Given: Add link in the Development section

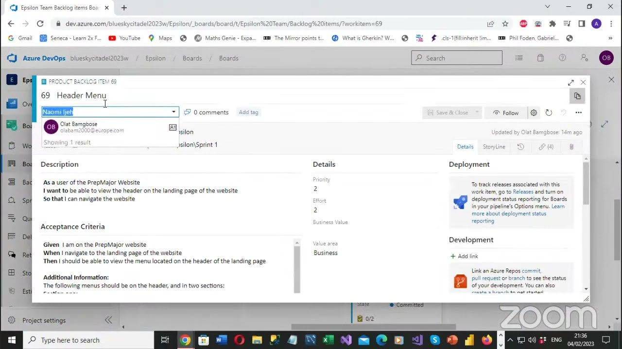Looking at the screenshot, I should tap(464, 256).
